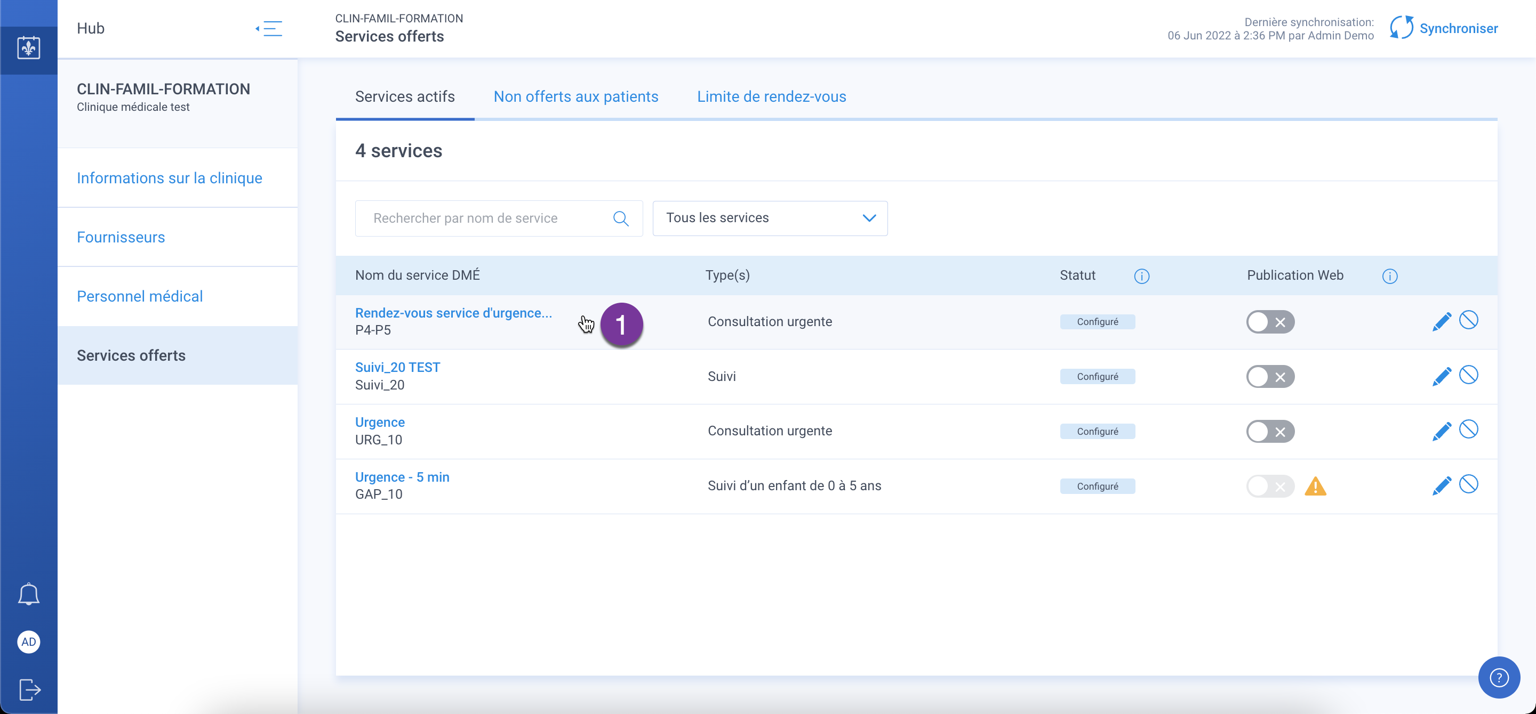The height and width of the screenshot is (714, 1536).
Task: Disable the Suivi_20 TEST service icon
Action: pos(1468,375)
